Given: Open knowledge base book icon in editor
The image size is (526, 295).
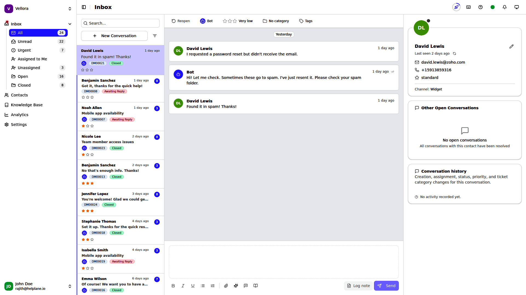Looking at the screenshot, I should click(256, 286).
